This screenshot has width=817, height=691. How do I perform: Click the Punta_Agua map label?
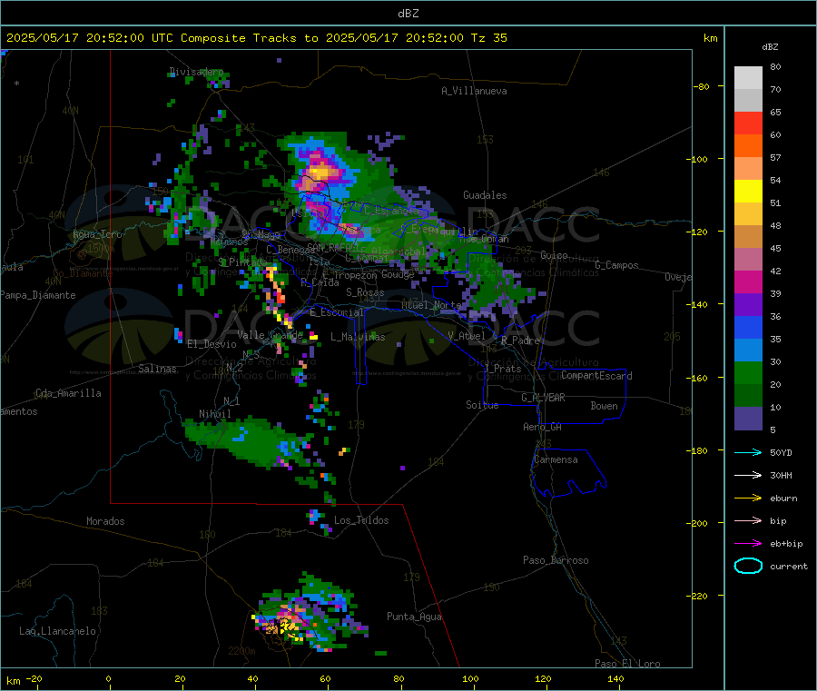(x=414, y=617)
